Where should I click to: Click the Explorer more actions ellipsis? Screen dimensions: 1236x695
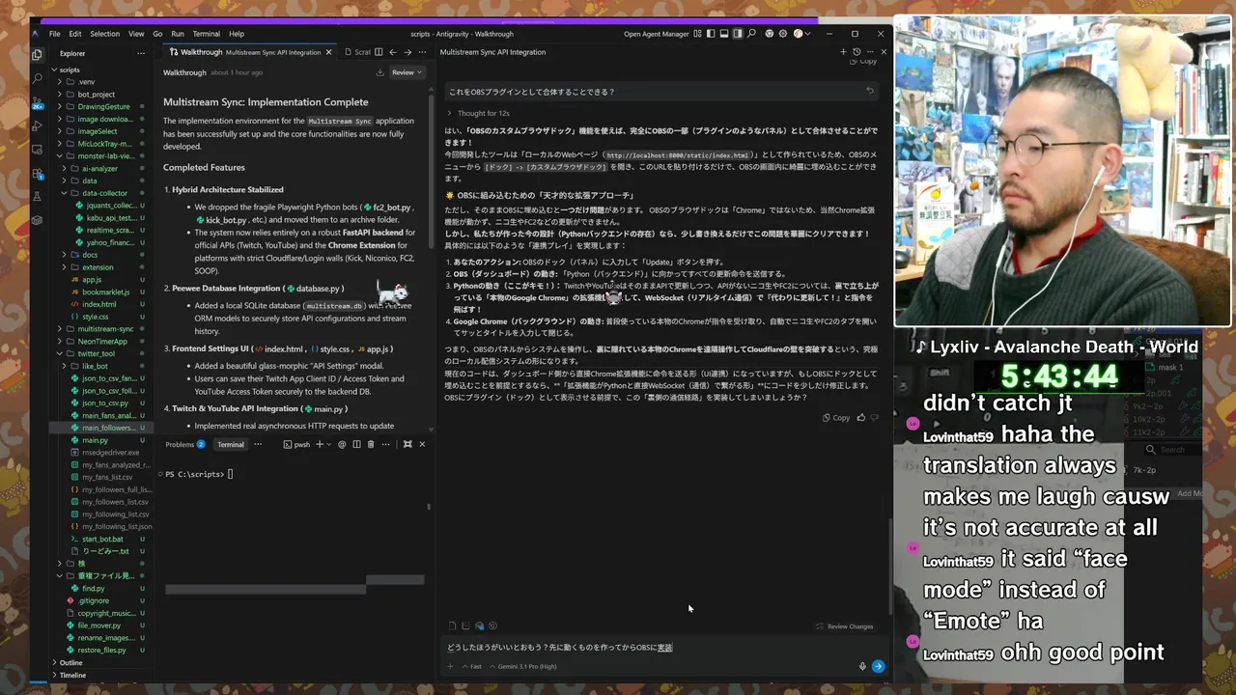tap(141, 53)
